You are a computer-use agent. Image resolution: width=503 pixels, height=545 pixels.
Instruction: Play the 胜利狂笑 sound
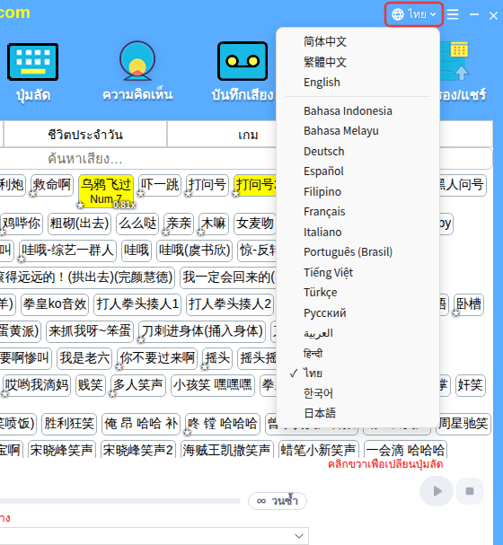(x=69, y=424)
